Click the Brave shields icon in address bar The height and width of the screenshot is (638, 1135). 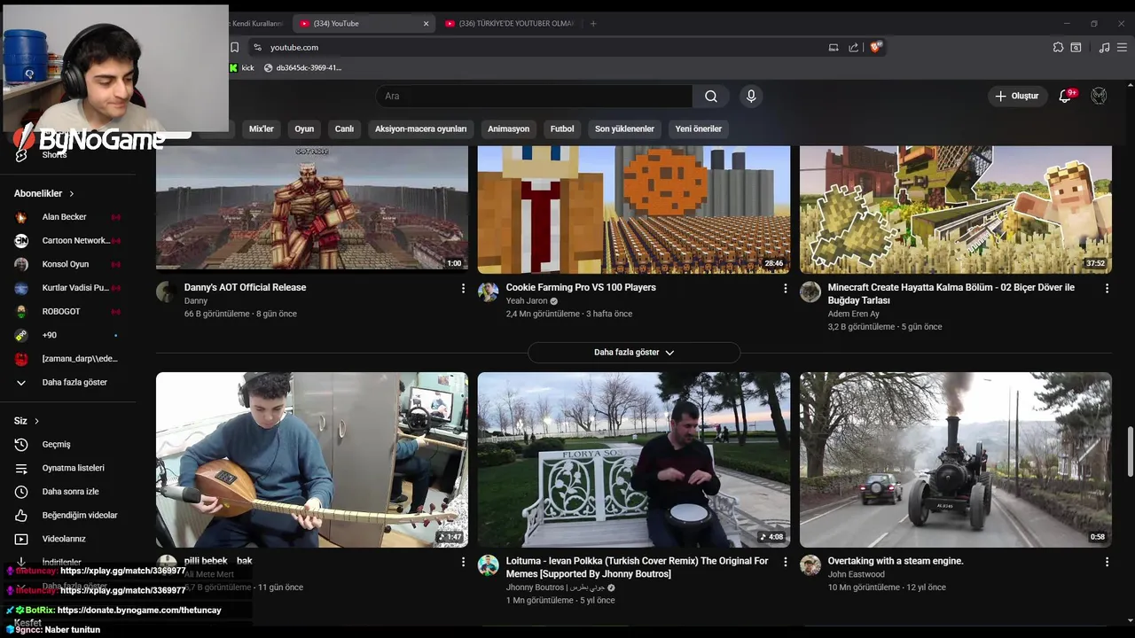[x=876, y=47]
